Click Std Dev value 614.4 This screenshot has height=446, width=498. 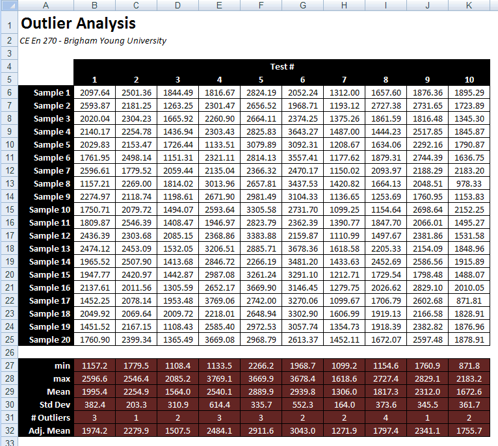(x=220, y=404)
